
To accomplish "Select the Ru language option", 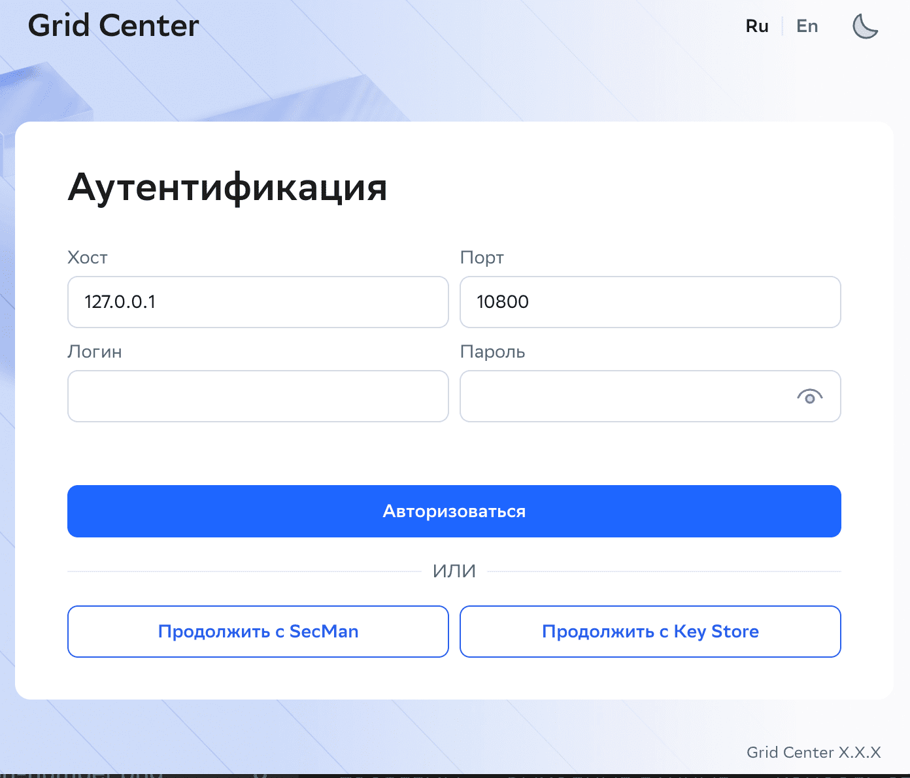I will pyautogui.click(x=756, y=26).
